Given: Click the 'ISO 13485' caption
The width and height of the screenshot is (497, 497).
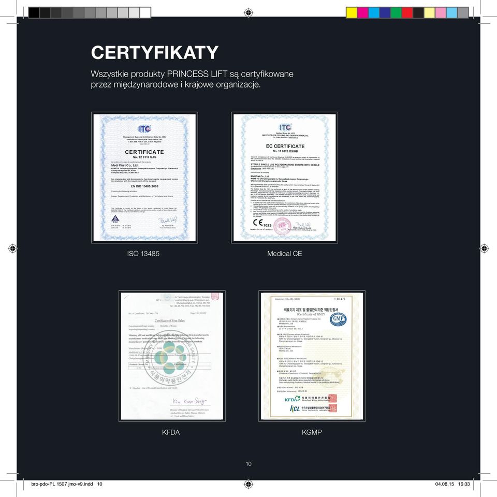Looking at the screenshot, I should 143,254.
